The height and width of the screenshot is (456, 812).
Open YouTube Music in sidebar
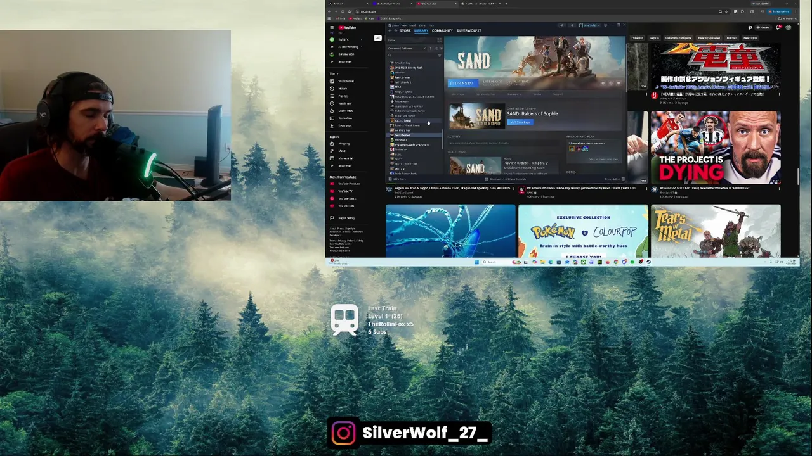tap(347, 198)
